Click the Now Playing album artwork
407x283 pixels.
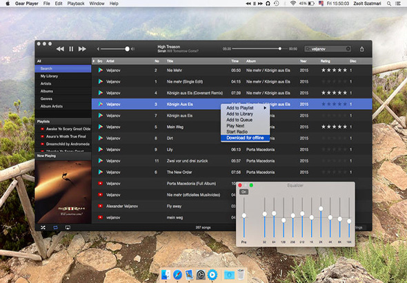[x=63, y=192]
